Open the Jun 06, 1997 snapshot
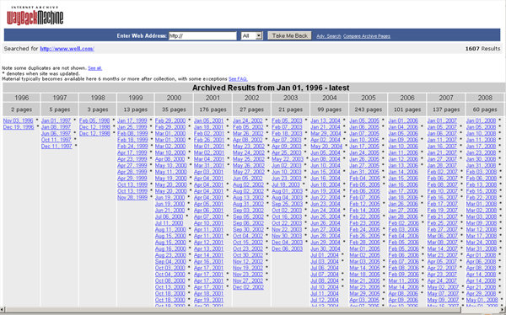Image resolution: width=506 pixels, height=315 pixels. coord(57,133)
